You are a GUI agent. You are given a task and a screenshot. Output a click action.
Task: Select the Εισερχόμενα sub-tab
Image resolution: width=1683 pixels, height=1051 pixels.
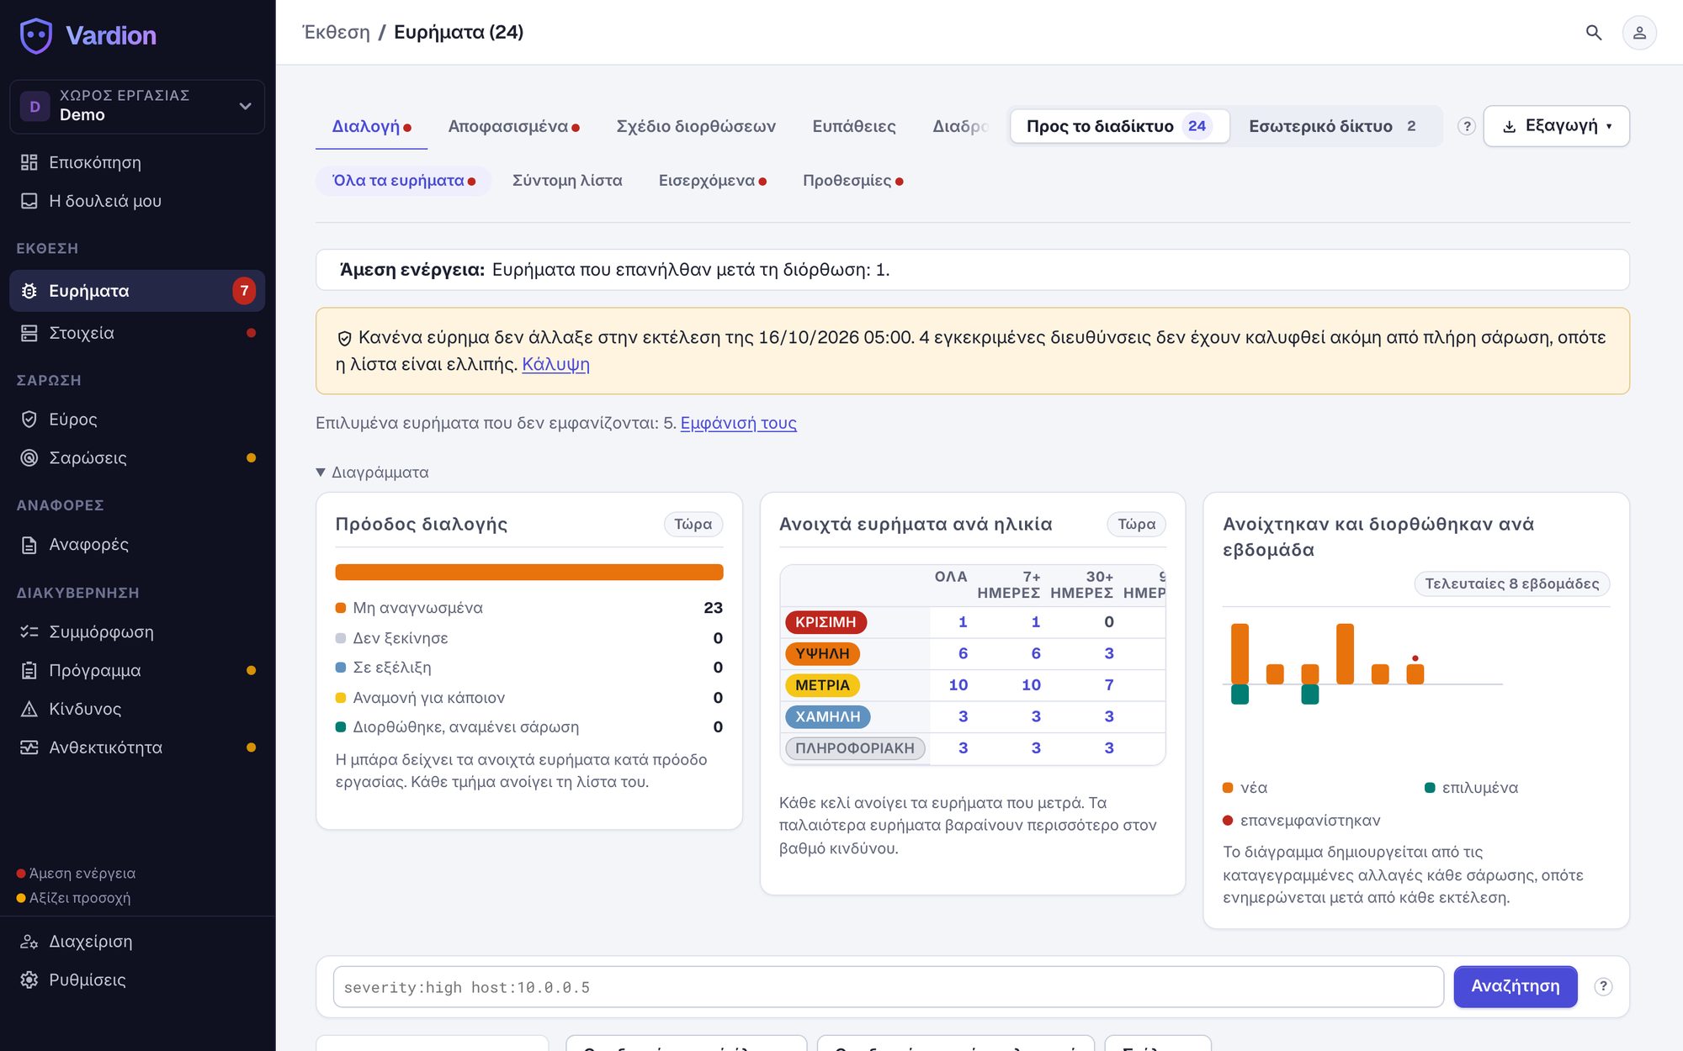click(712, 181)
